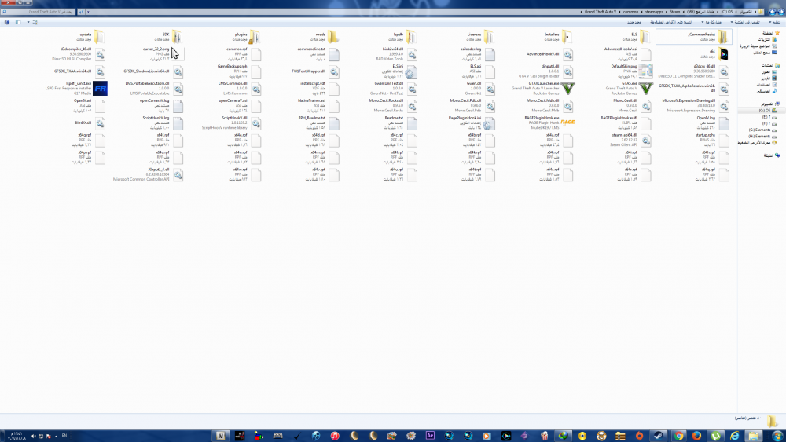Select the SDK folder icon
The image size is (786, 442).
[178, 37]
